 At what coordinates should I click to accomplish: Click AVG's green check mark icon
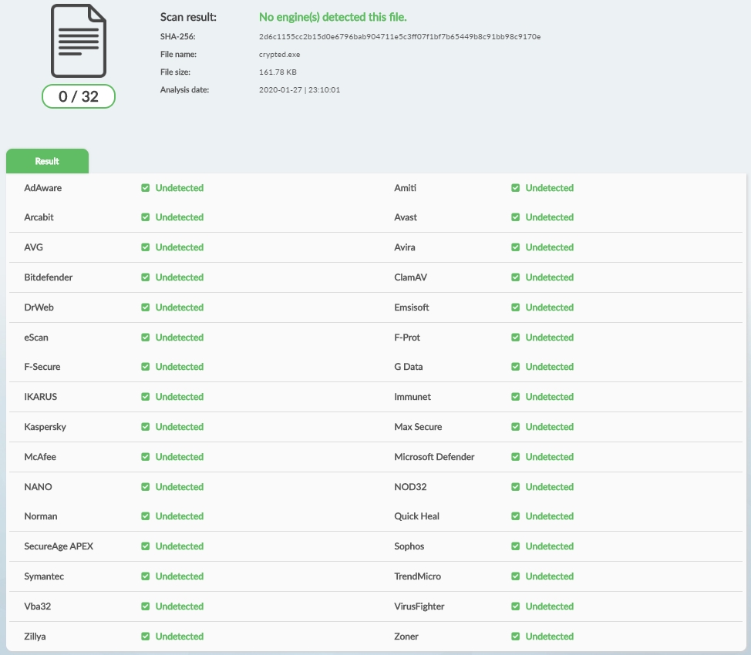pyautogui.click(x=146, y=247)
